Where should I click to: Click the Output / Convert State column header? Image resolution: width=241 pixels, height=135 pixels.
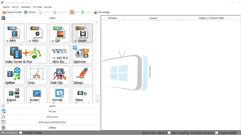pyautogui.click(x=211, y=18)
